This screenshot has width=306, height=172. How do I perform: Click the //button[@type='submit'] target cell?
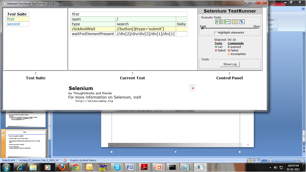click(146, 29)
